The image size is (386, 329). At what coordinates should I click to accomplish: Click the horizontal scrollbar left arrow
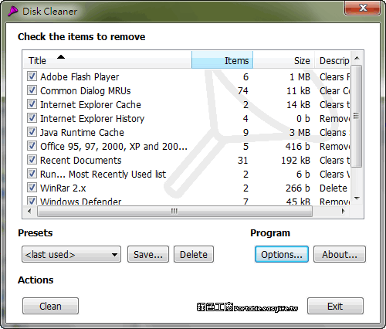point(29,211)
